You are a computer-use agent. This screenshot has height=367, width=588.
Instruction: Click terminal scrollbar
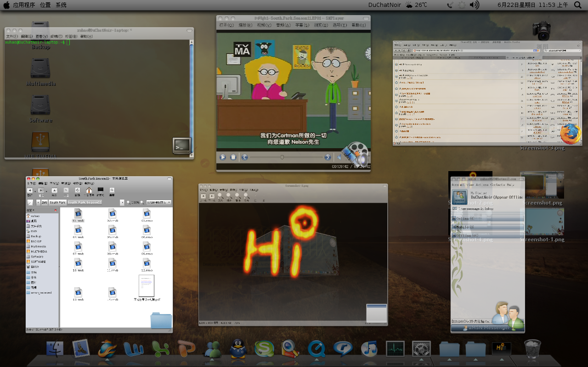point(191,98)
